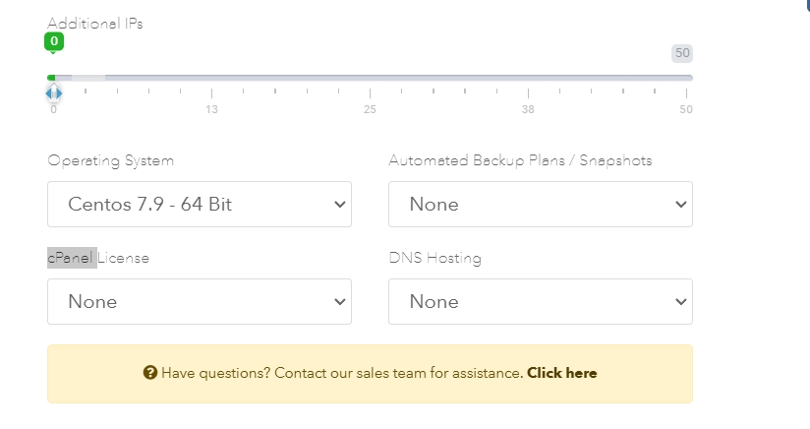810x429 pixels.
Task: Follow the "Click here" sales contact link
Action: coord(561,373)
